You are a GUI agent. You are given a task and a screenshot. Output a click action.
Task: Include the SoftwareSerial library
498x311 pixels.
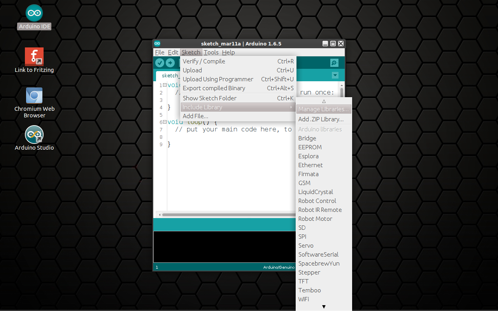click(x=324, y=255)
